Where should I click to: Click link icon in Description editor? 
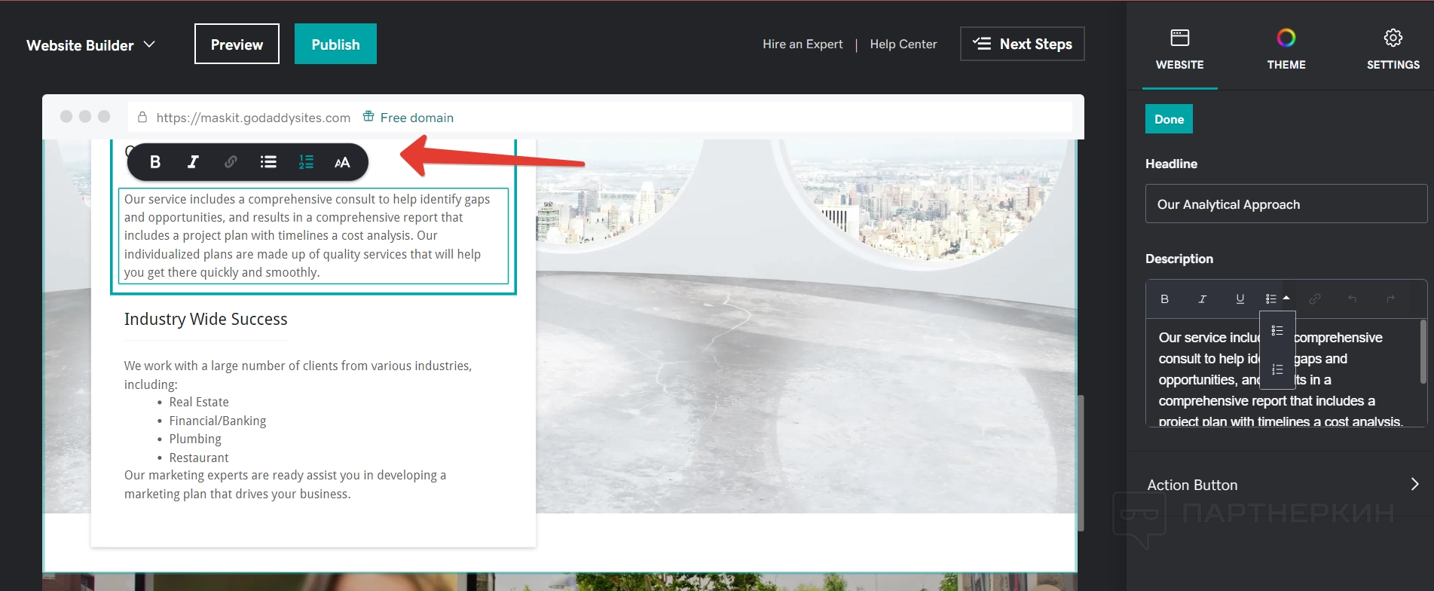point(1315,299)
